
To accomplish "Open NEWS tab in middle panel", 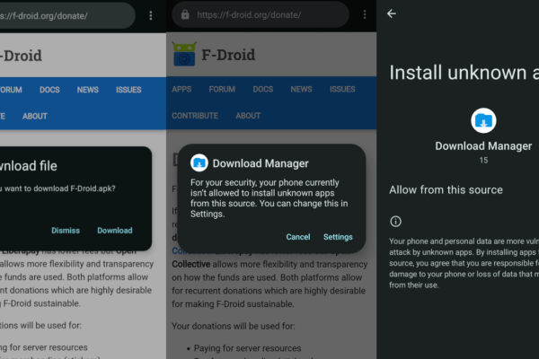I will (301, 90).
